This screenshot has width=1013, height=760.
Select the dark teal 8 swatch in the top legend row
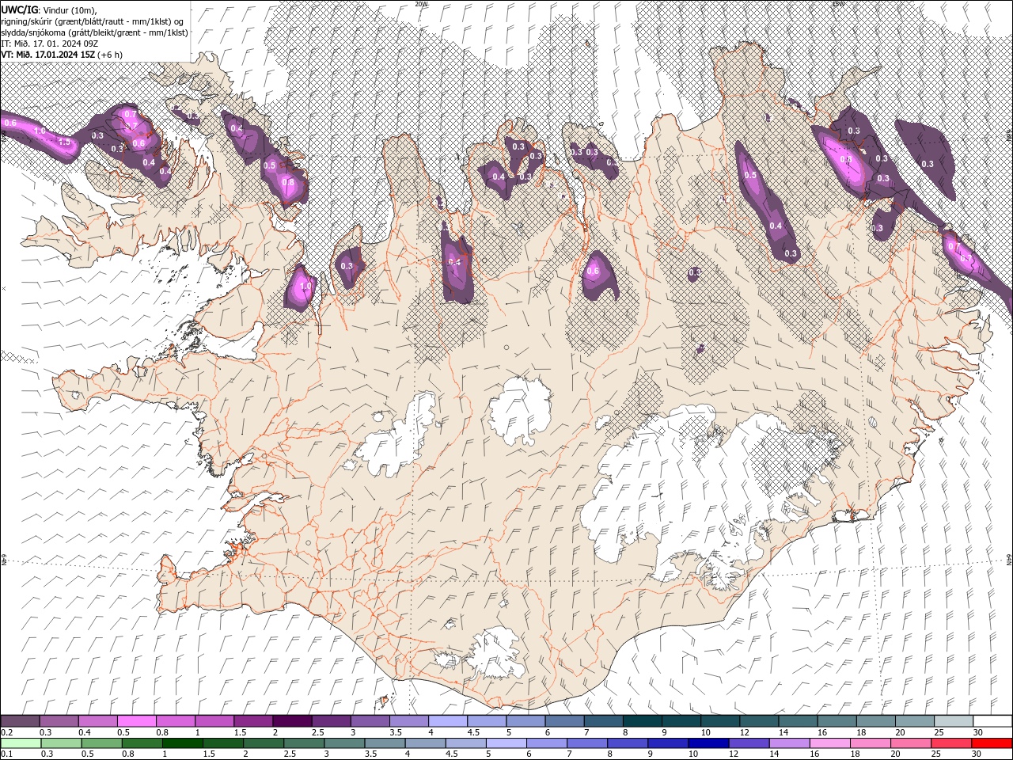tap(643, 721)
